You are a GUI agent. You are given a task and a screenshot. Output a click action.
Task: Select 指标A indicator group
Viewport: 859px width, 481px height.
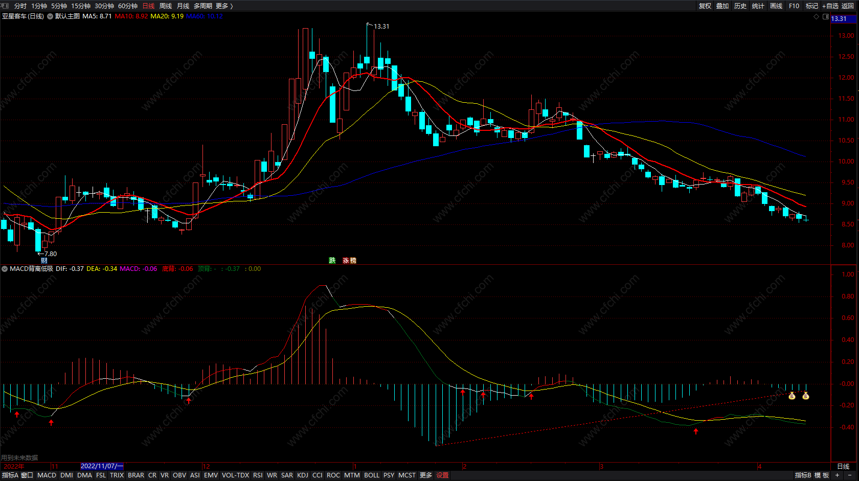coord(10,475)
